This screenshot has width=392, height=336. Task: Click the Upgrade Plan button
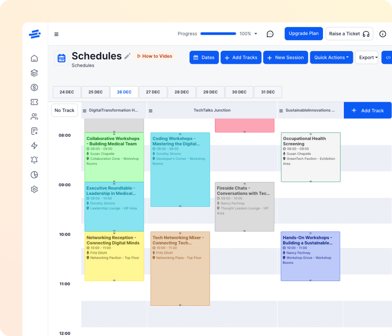pos(304,34)
